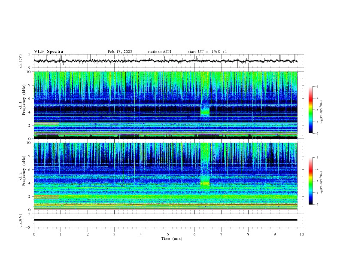340x263 pixels.
Task: Click the "-7" tick on the ch.2 colorbar
Action: 316,204
